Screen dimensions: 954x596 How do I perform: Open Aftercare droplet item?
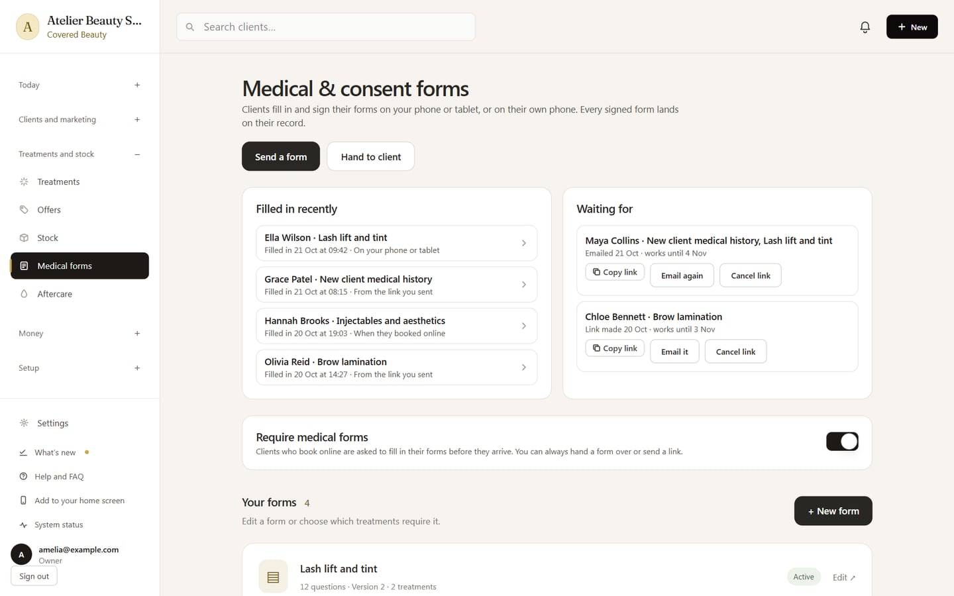point(79,294)
